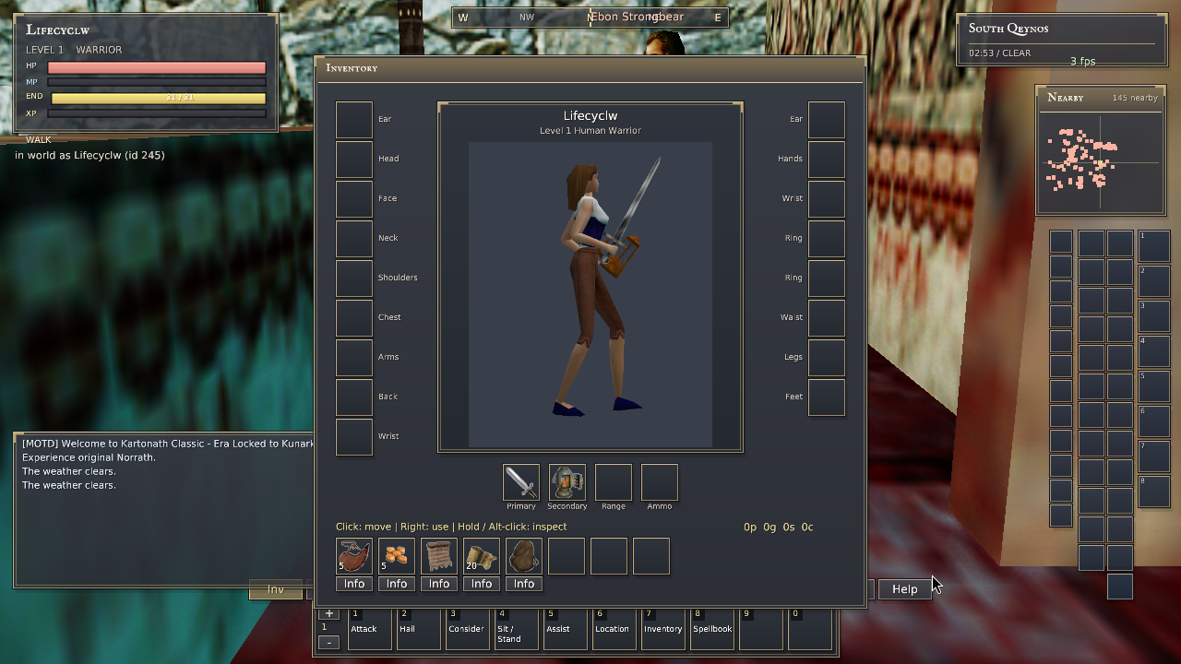Decrease hotbar page with minus button
This screenshot has width=1181, height=664.
coord(329,642)
